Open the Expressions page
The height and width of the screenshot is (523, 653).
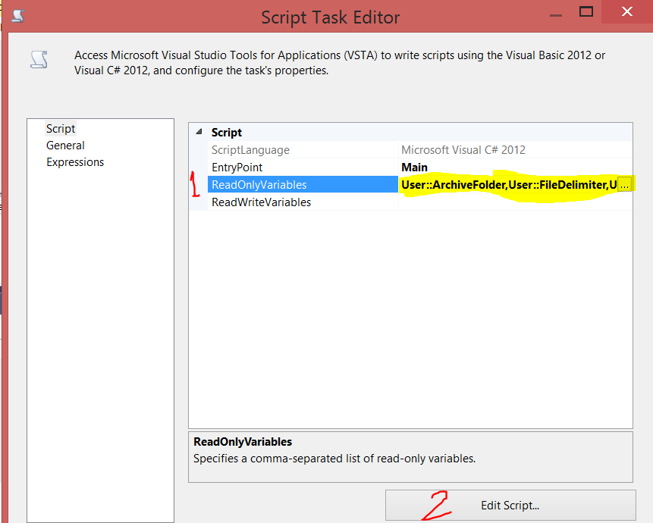tap(75, 161)
